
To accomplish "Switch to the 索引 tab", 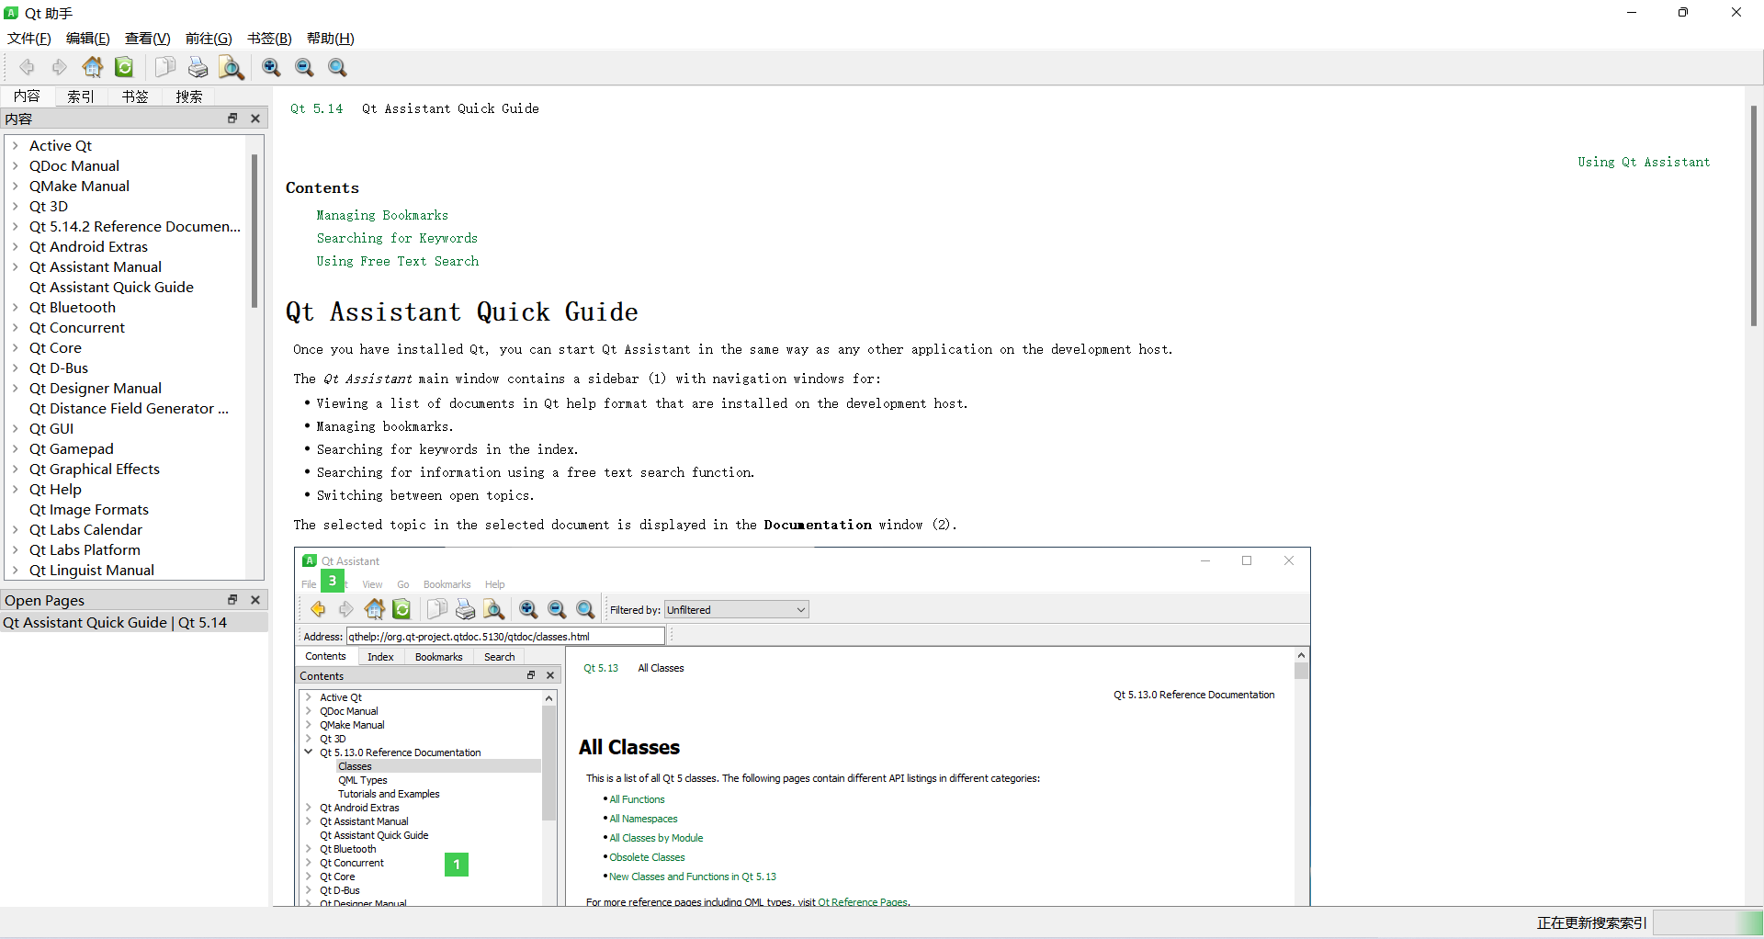I will 81,96.
